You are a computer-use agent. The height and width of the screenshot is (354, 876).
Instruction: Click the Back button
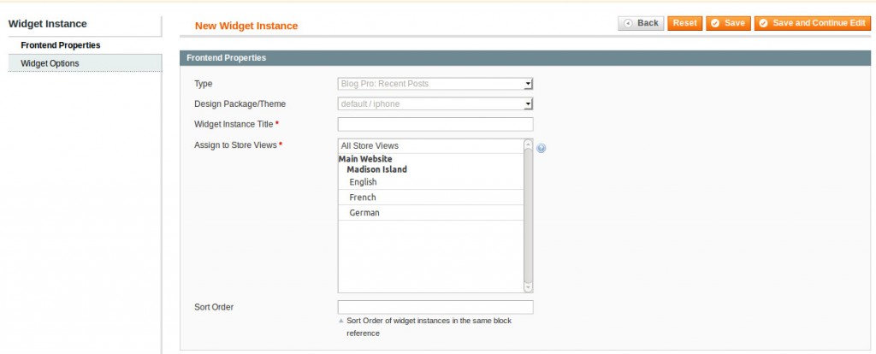641,23
